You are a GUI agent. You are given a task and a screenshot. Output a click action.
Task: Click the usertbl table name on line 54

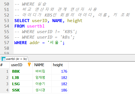click(36, 26)
